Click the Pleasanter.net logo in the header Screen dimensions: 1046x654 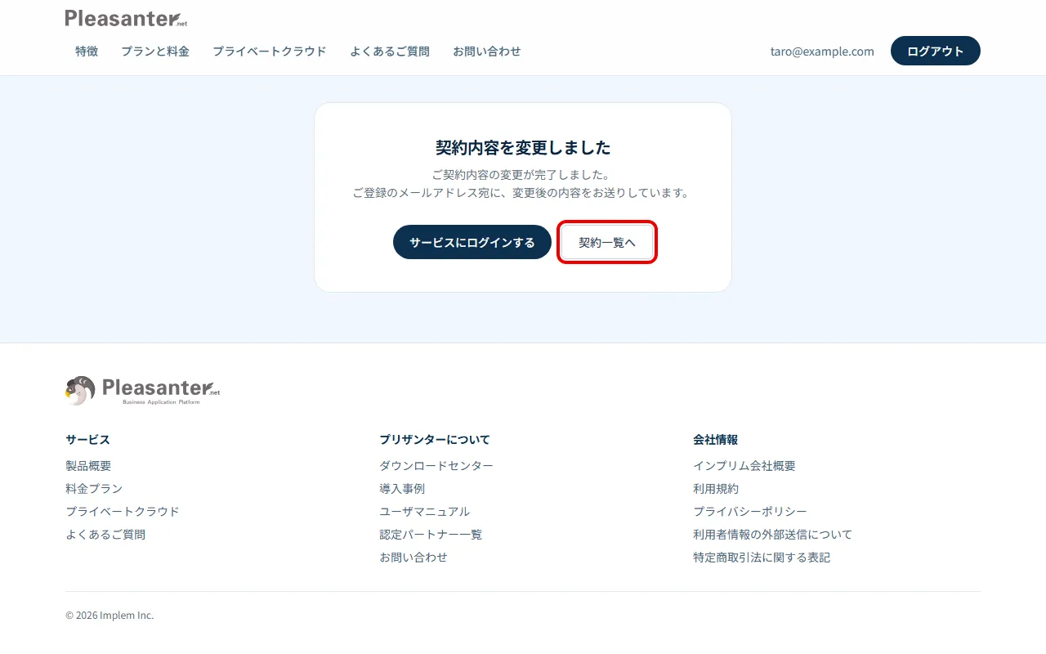[126, 18]
